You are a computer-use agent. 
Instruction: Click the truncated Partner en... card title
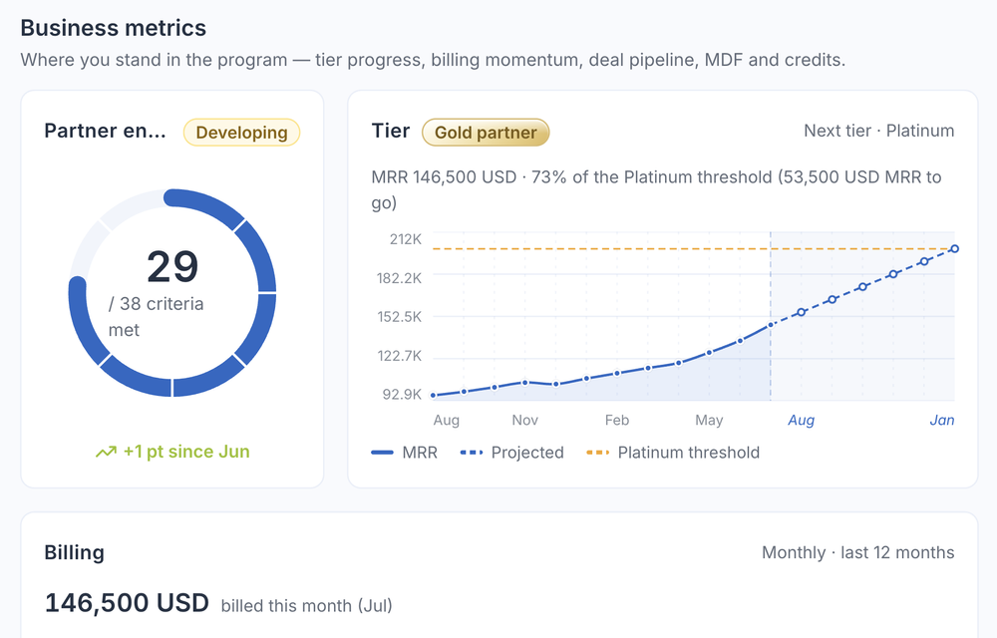point(105,131)
